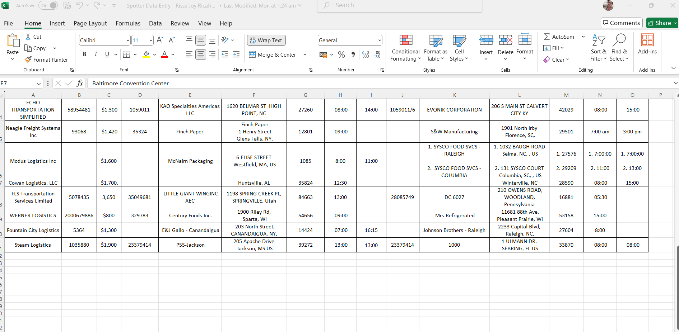The width and height of the screenshot is (679, 332).
Task: Open the Clear button menu
Action: [556, 60]
